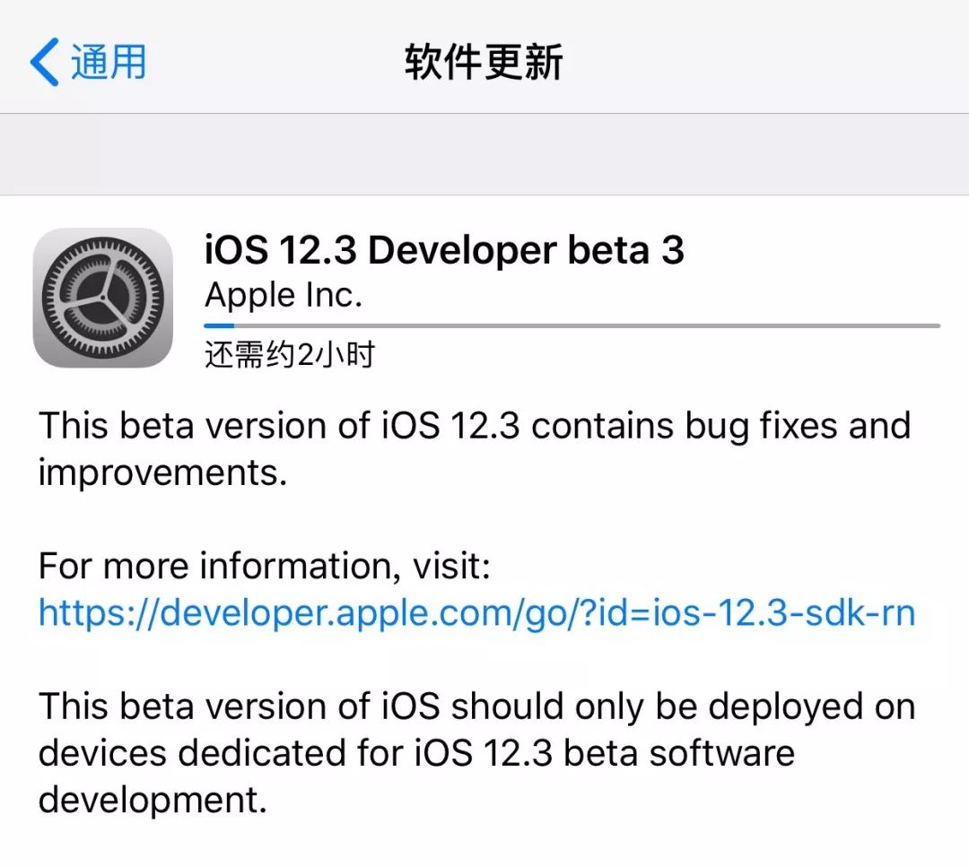This screenshot has height=867, width=969.
Task: Click the word "development." ending the notice
Action: pos(153,800)
